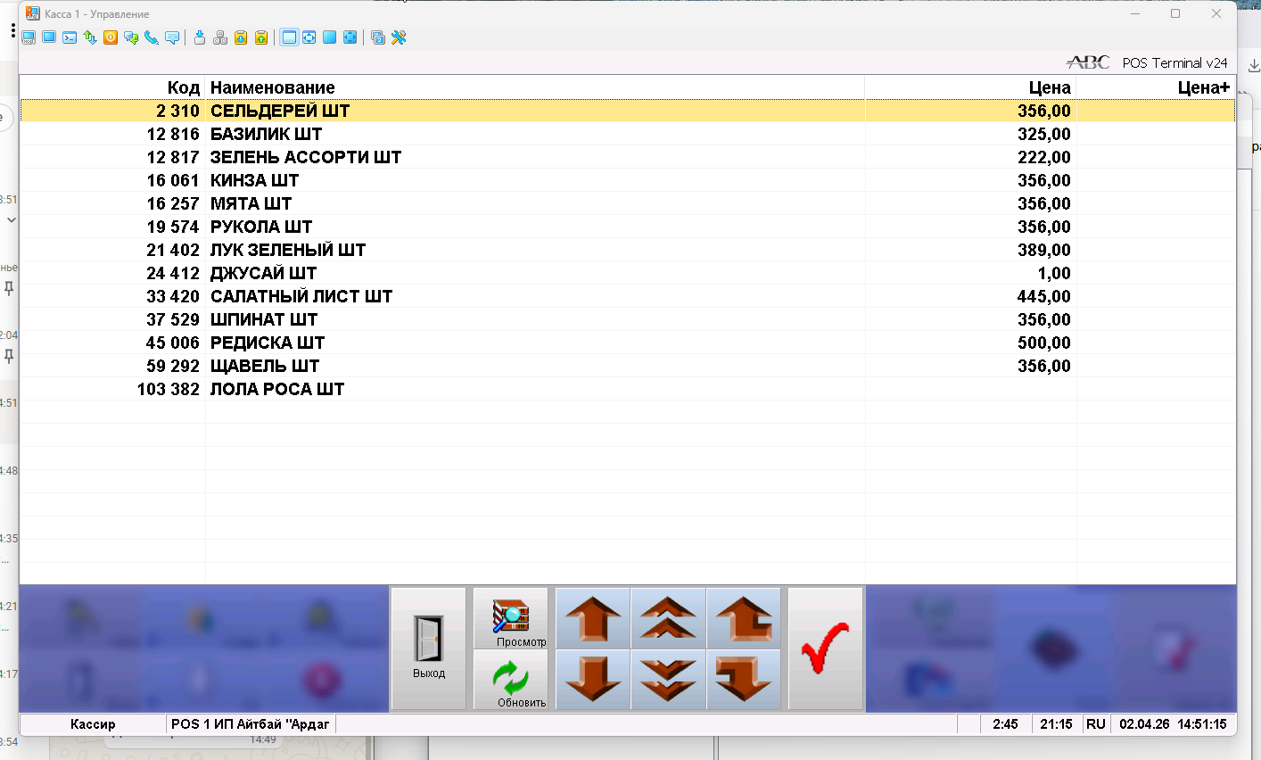The image size is (1261, 760).
Task: Click the Выход door button
Action: (x=428, y=648)
